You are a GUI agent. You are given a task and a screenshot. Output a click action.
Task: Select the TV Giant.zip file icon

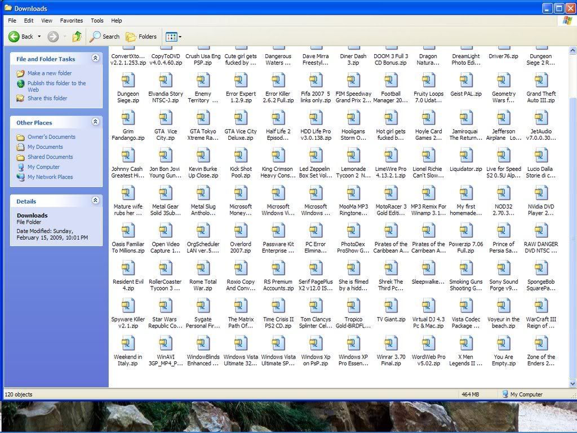click(x=391, y=306)
